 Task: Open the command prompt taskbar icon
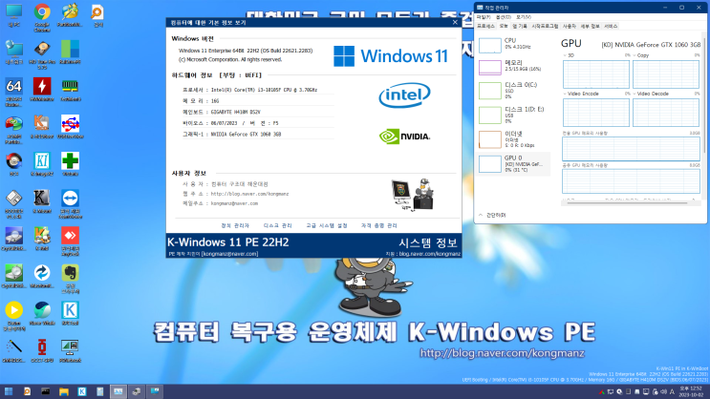[45, 391]
